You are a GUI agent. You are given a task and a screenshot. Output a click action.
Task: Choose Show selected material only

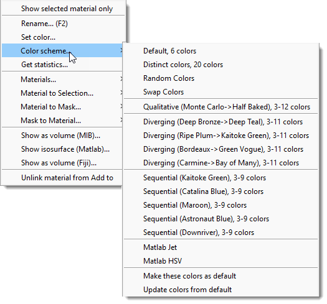pyautogui.click(x=67, y=9)
